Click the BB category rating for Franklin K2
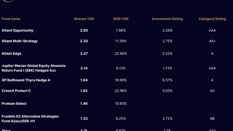 [212, 119]
